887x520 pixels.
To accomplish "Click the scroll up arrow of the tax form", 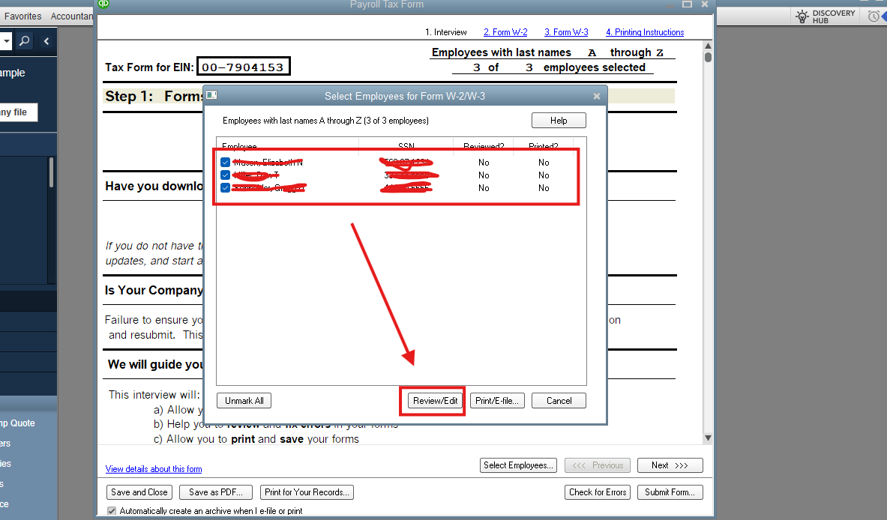I will tap(708, 46).
